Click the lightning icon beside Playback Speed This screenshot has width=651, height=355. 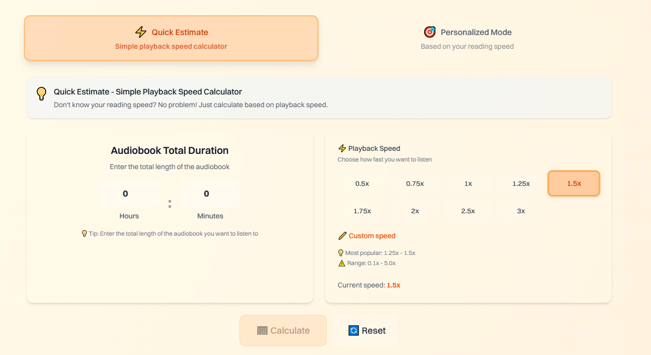tap(342, 148)
